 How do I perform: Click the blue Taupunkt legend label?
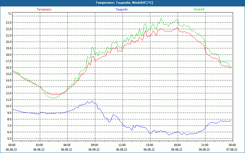point(122,9)
